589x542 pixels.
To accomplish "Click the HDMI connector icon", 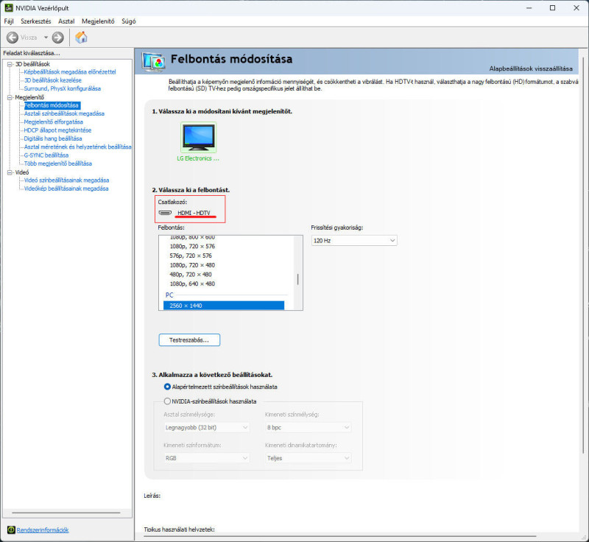I will pyautogui.click(x=165, y=213).
